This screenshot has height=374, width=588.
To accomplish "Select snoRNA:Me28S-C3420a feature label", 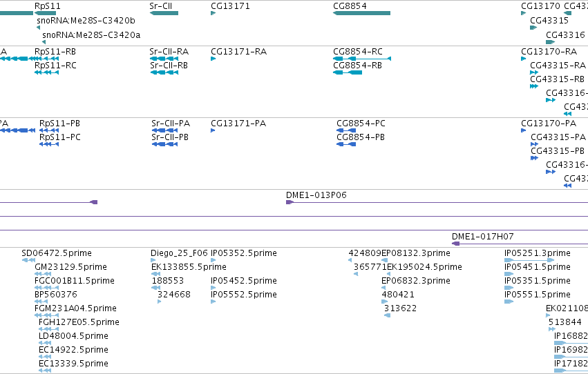I will pos(91,35).
